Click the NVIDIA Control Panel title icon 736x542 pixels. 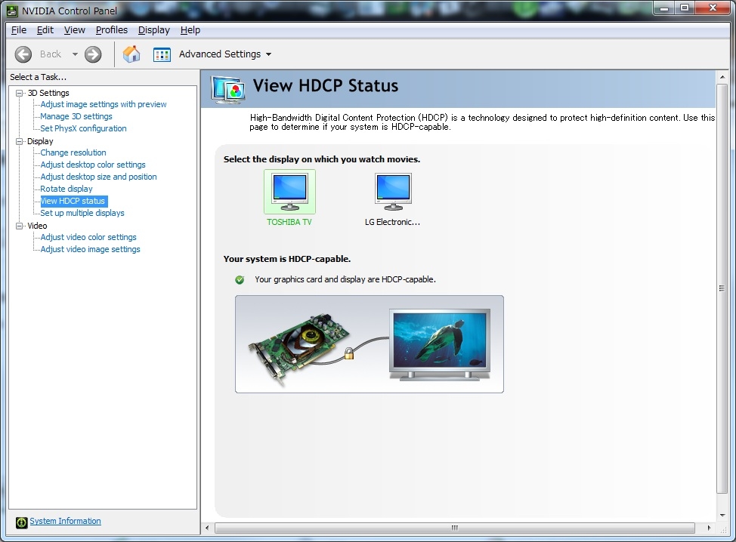click(12, 11)
